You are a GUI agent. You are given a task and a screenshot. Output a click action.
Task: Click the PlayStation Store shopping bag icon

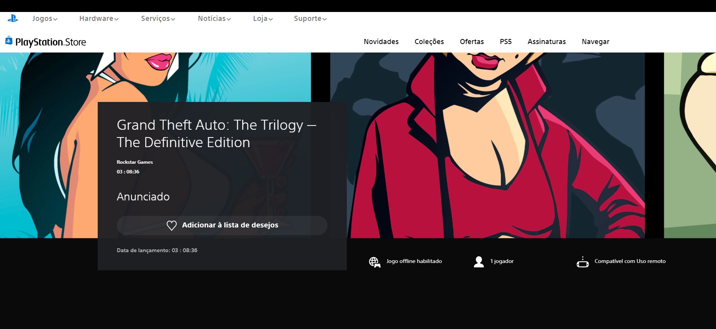[x=9, y=40]
